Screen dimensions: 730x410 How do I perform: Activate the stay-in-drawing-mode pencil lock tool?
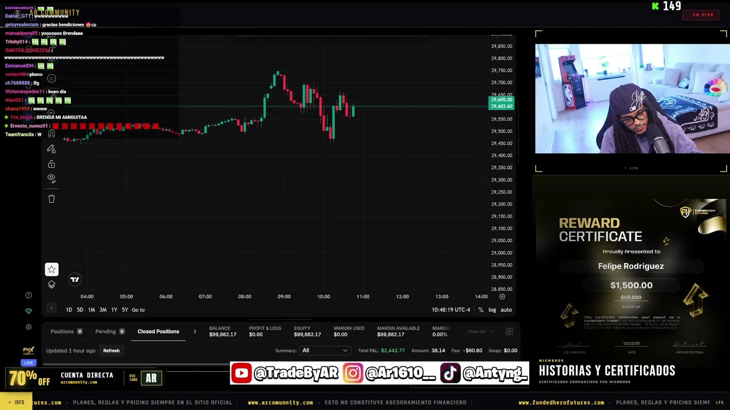51,149
